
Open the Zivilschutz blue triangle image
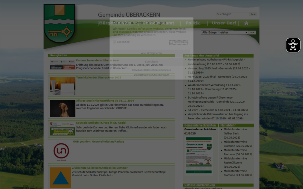pos(61,178)
